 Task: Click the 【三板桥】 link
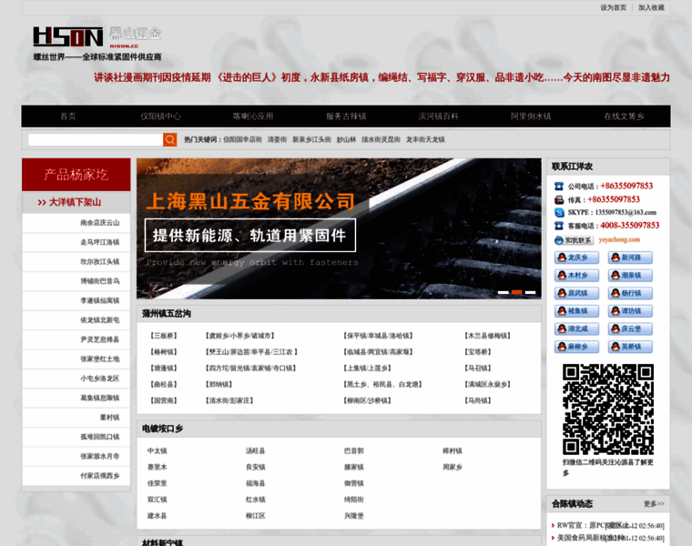(x=164, y=336)
